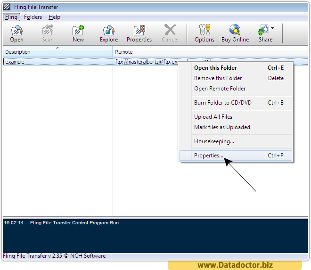Screen dimensions: 311x270
Task: Select 'Burn Folder to CD/DVD'
Action: pyautogui.click(x=236, y=103)
